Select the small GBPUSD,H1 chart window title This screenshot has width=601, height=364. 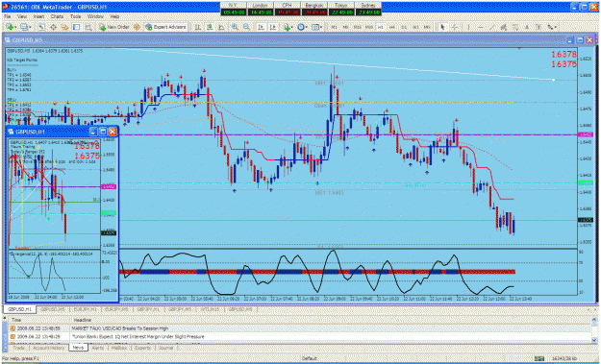click(30, 132)
